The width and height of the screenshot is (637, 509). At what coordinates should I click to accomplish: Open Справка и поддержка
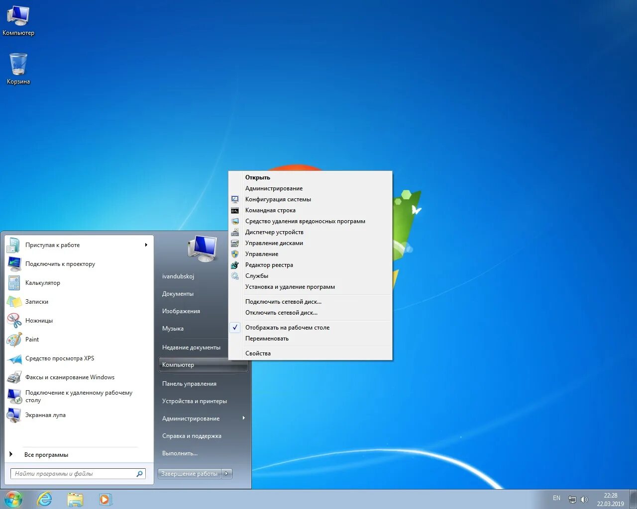tap(192, 436)
